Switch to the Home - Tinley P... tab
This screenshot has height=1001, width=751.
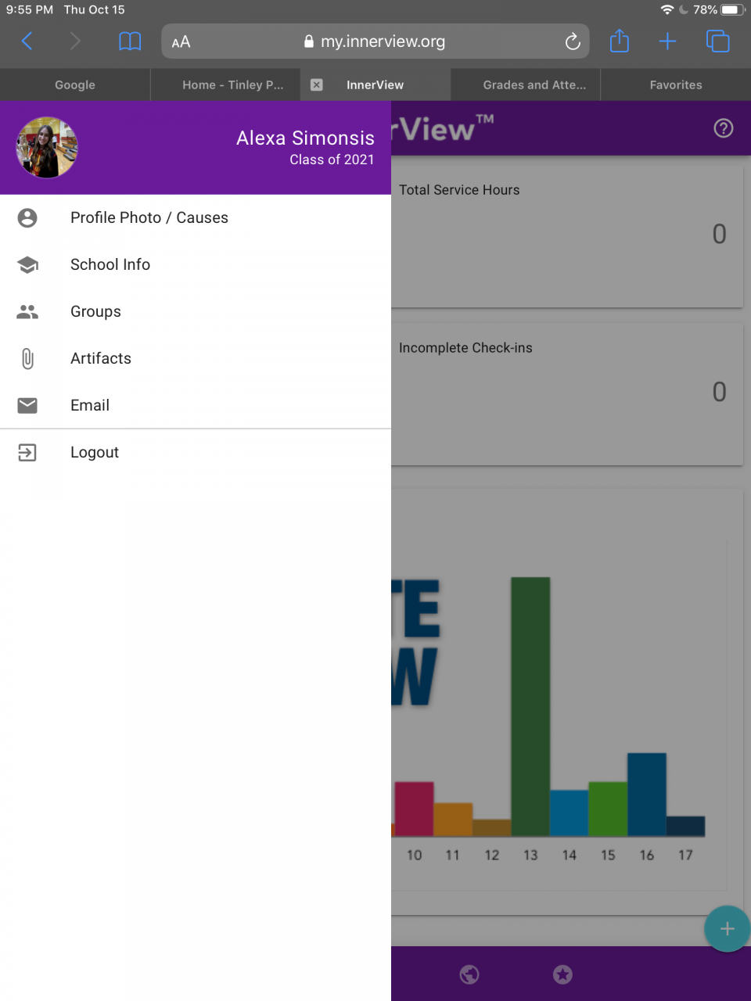[x=225, y=84]
